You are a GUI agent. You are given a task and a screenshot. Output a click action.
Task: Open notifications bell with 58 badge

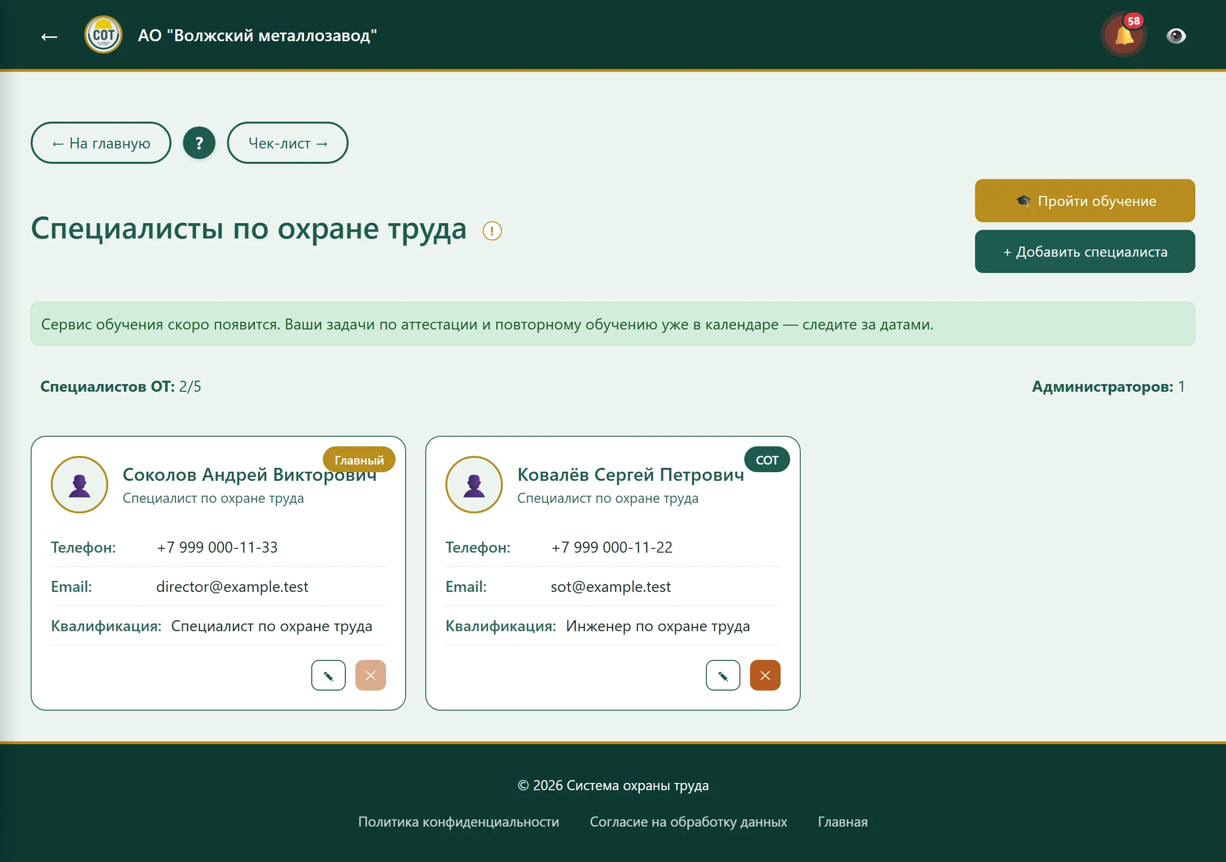point(1124,35)
